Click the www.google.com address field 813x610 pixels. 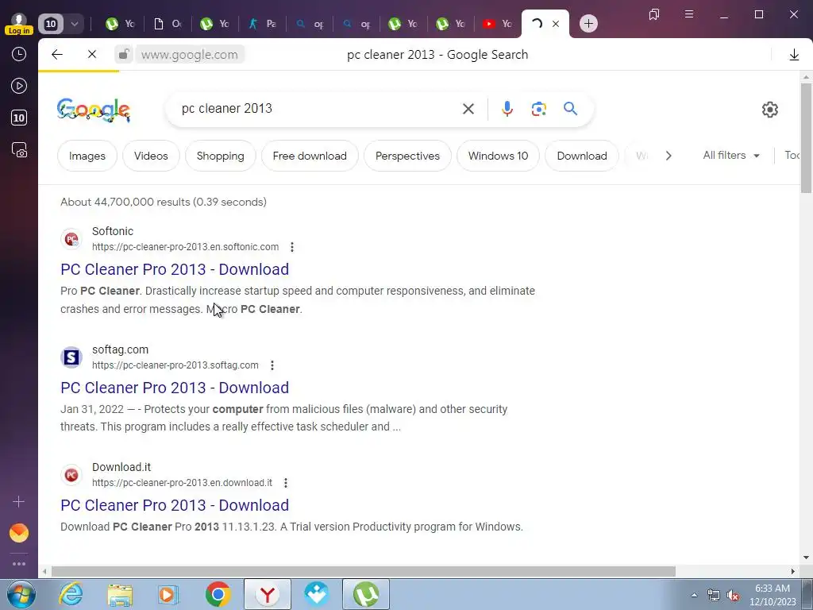pyautogui.click(x=189, y=55)
